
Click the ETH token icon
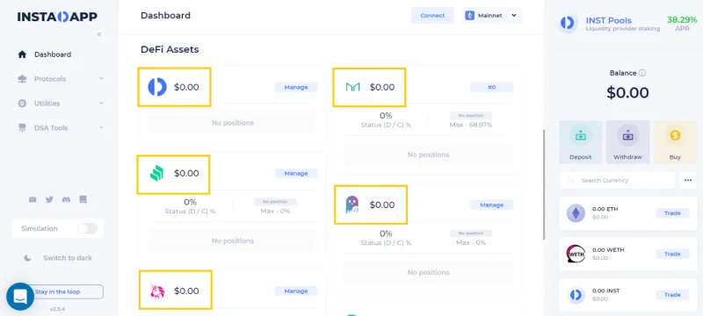tap(576, 213)
